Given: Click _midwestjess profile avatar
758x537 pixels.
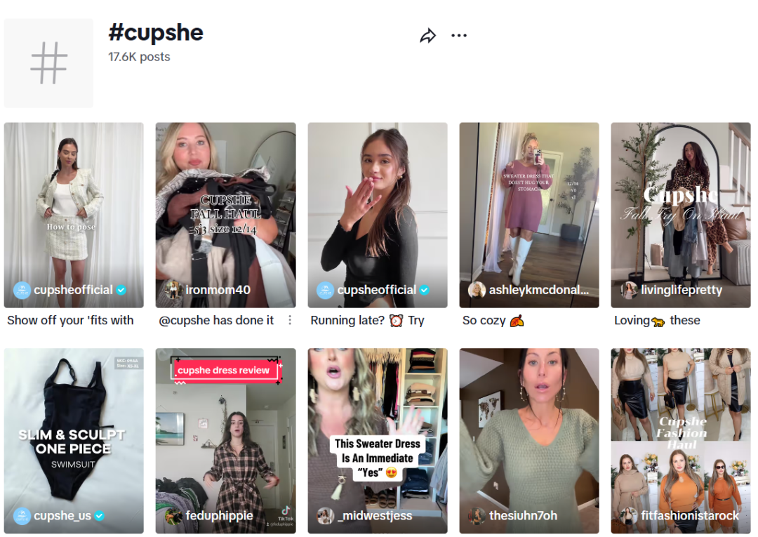Looking at the screenshot, I should (325, 516).
